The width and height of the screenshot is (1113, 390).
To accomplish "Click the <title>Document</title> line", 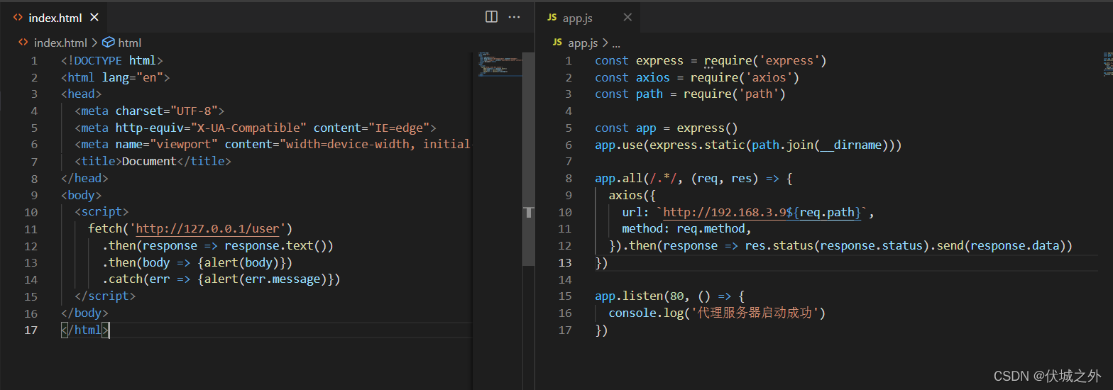I will [153, 162].
